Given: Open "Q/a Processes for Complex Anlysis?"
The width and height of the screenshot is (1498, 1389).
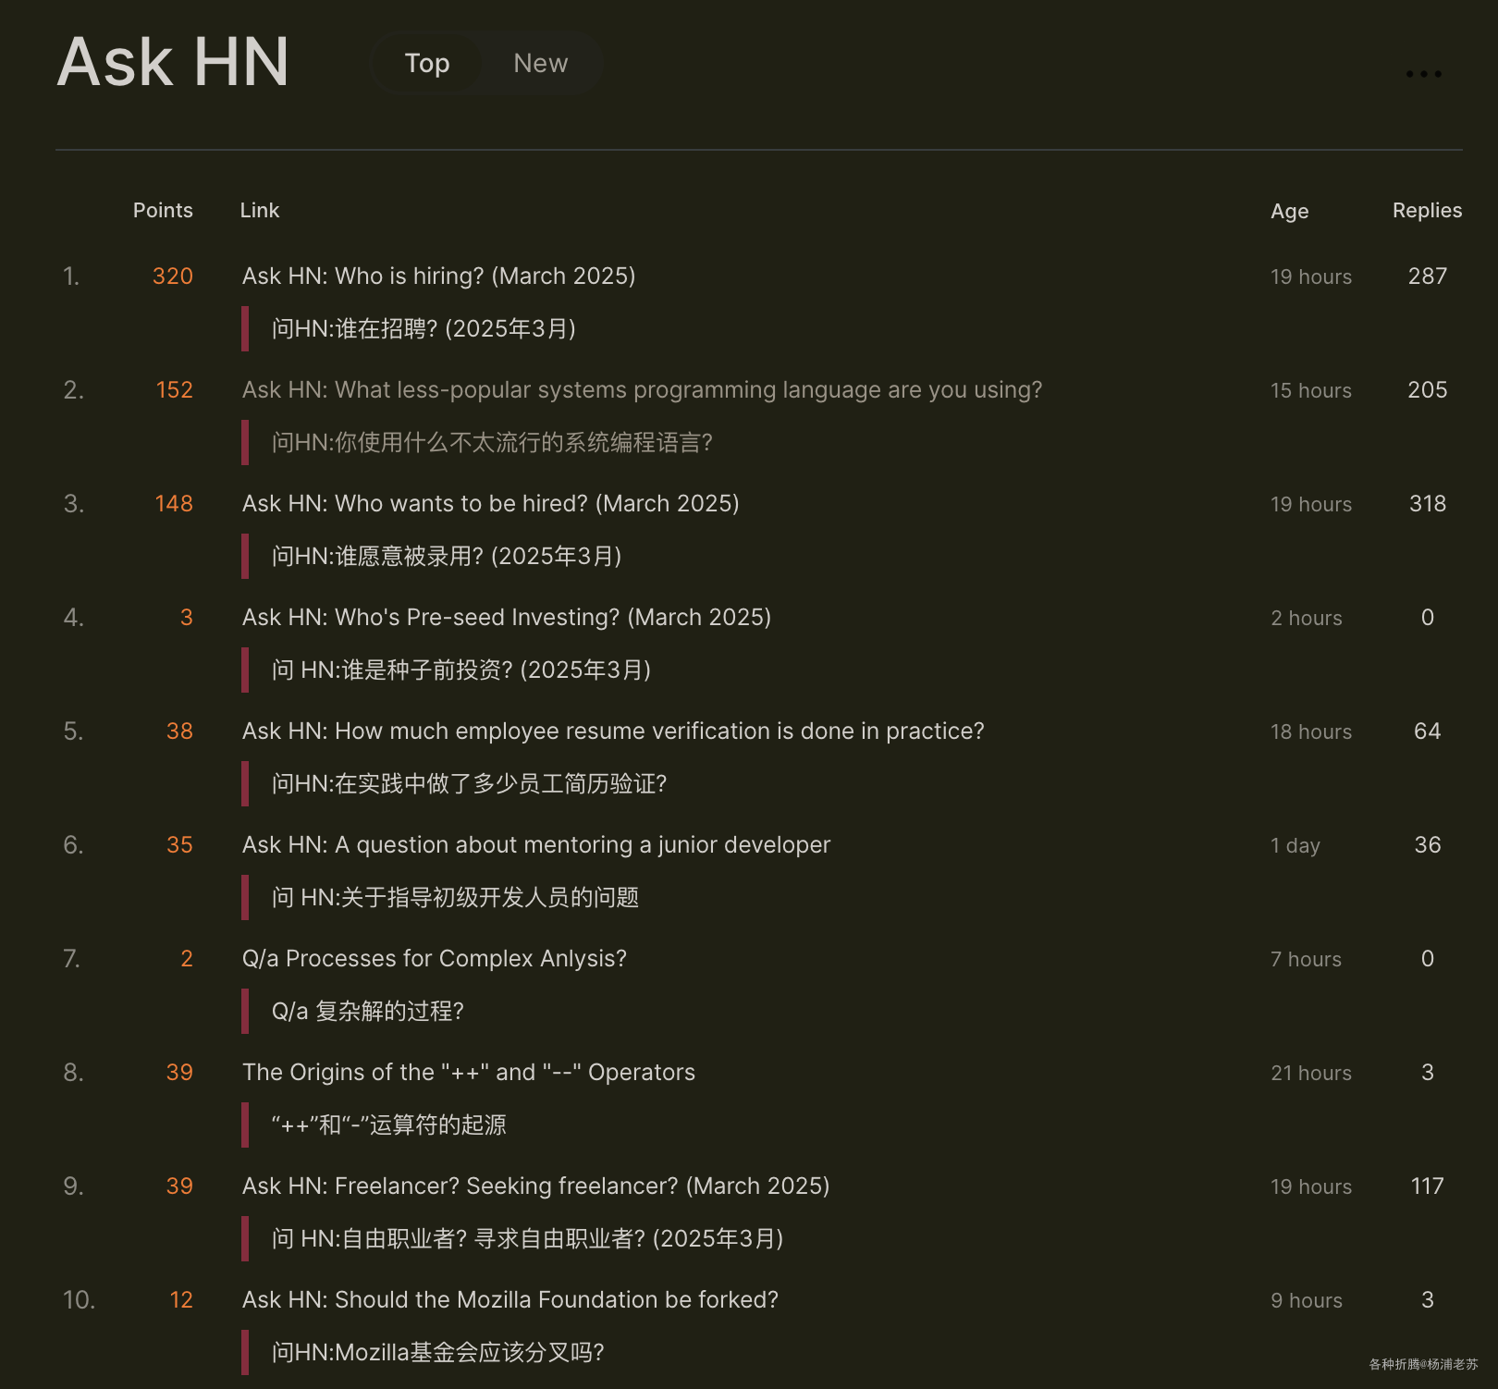Looking at the screenshot, I should pos(435,958).
